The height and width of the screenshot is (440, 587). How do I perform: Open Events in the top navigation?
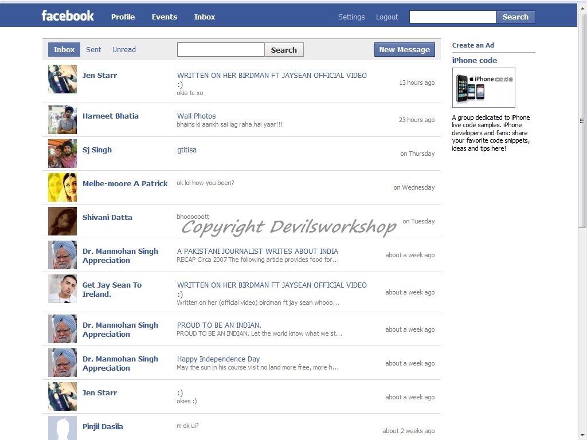tap(165, 17)
